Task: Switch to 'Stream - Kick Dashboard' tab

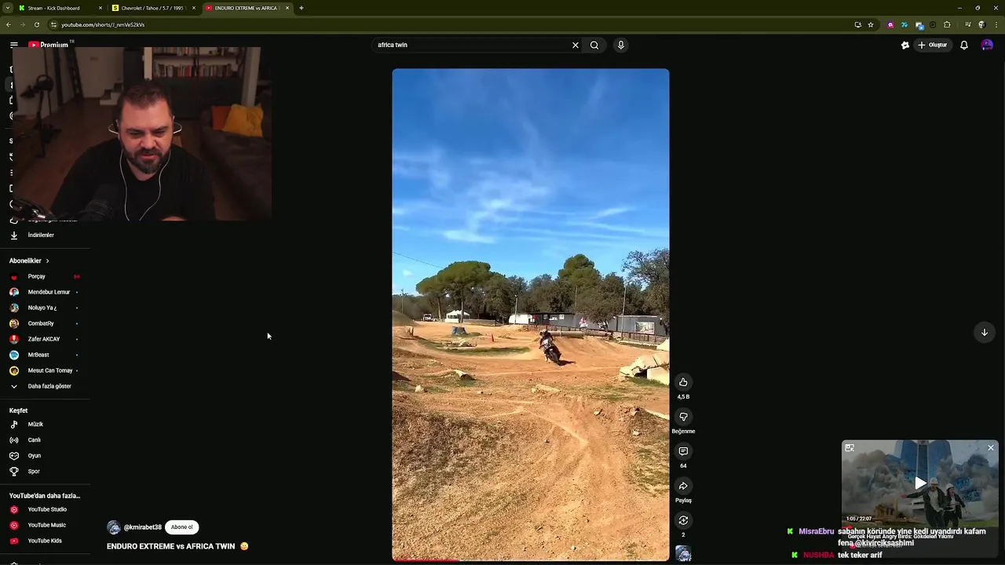Action: tap(60, 8)
